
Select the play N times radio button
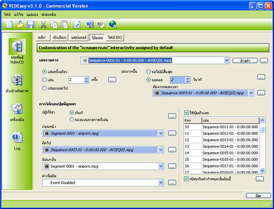click(44, 80)
